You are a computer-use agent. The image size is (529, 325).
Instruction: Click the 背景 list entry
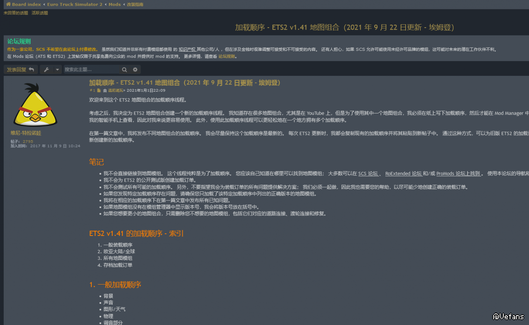point(109,296)
